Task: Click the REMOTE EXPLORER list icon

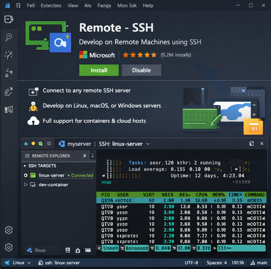Action: (27, 156)
